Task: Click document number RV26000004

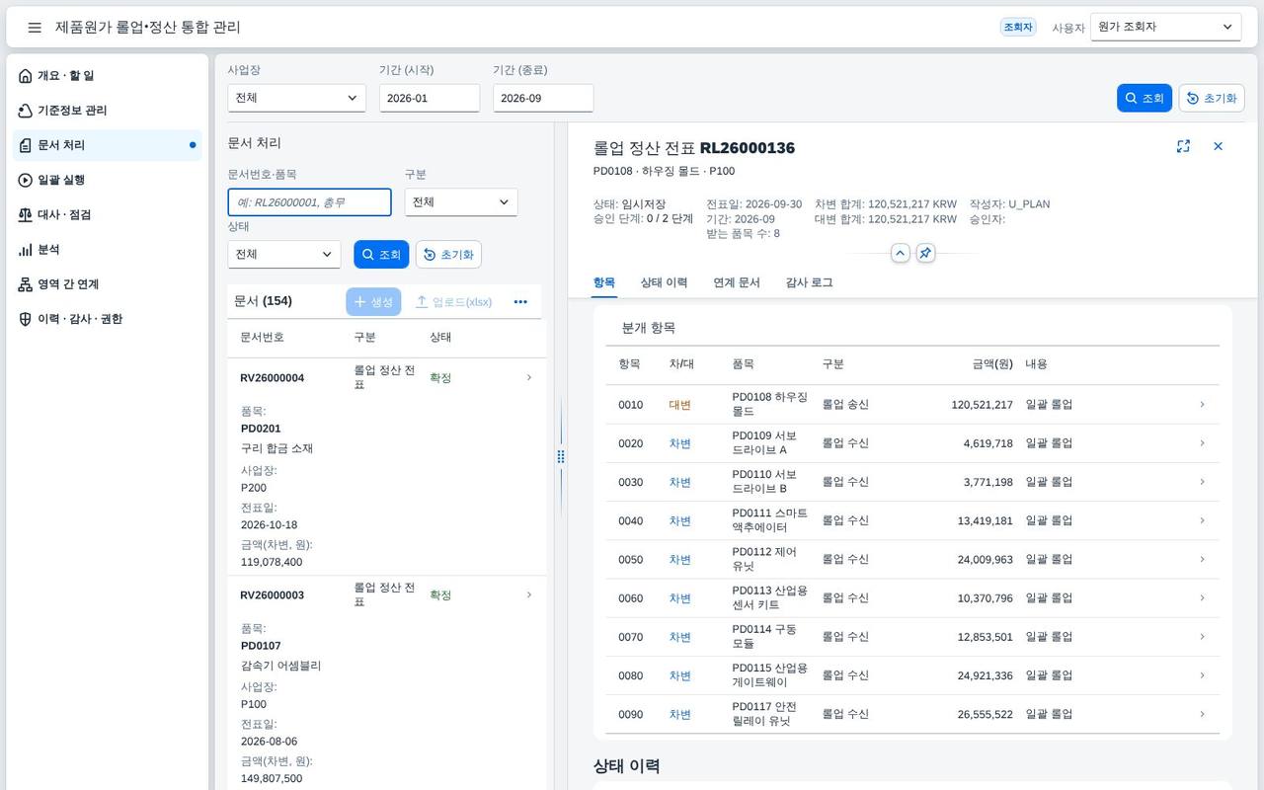Action: (272, 378)
